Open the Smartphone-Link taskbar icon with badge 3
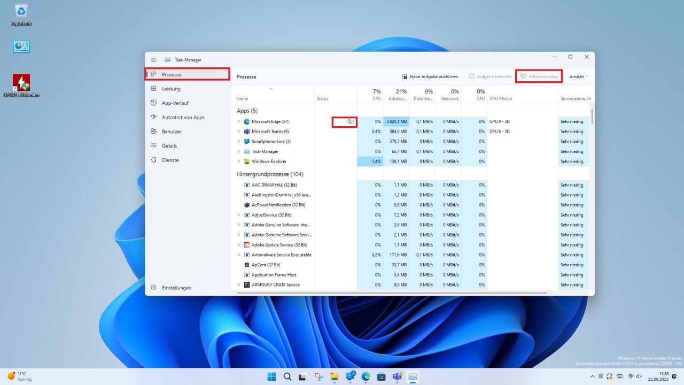The width and height of the screenshot is (684, 385). pos(351,376)
